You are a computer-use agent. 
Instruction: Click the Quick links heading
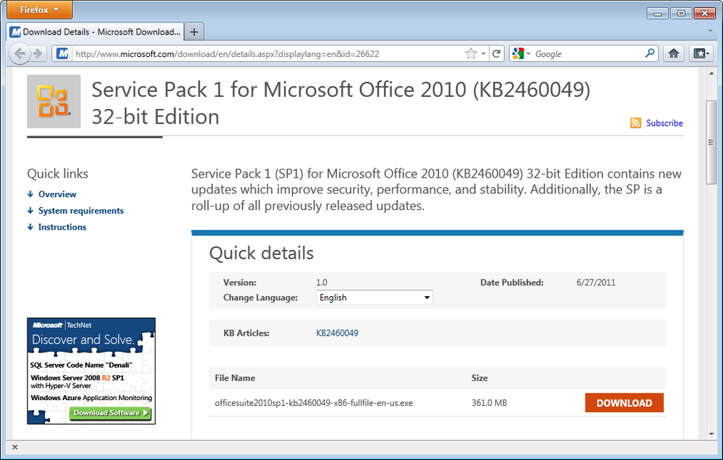[x=58, y=173]
